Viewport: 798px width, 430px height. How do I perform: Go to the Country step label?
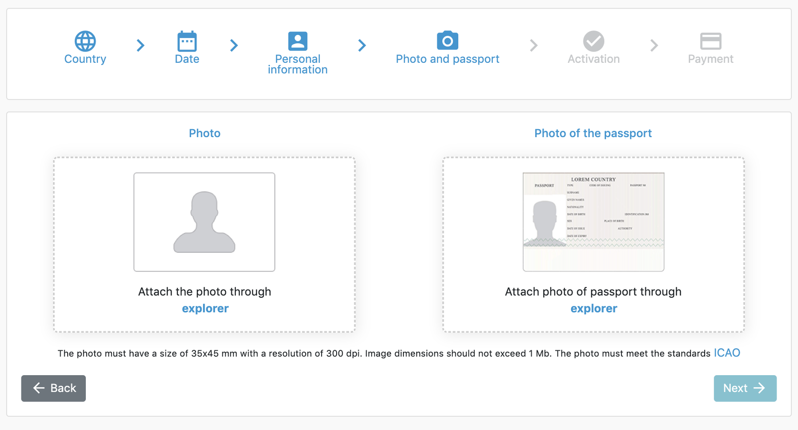85,59
